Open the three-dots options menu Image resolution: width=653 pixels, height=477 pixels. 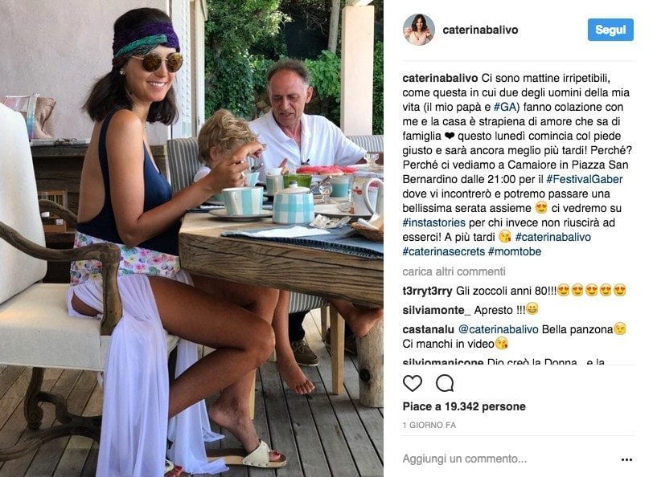626,459
